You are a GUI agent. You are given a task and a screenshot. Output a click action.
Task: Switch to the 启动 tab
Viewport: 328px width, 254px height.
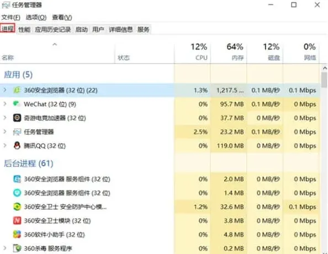[x=81, y=29]
